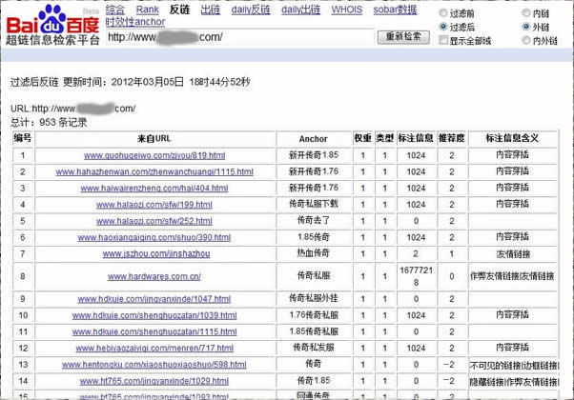Click the 总计 953 条记录 text
The image size is (574, 400).
[x=49, y=123]
